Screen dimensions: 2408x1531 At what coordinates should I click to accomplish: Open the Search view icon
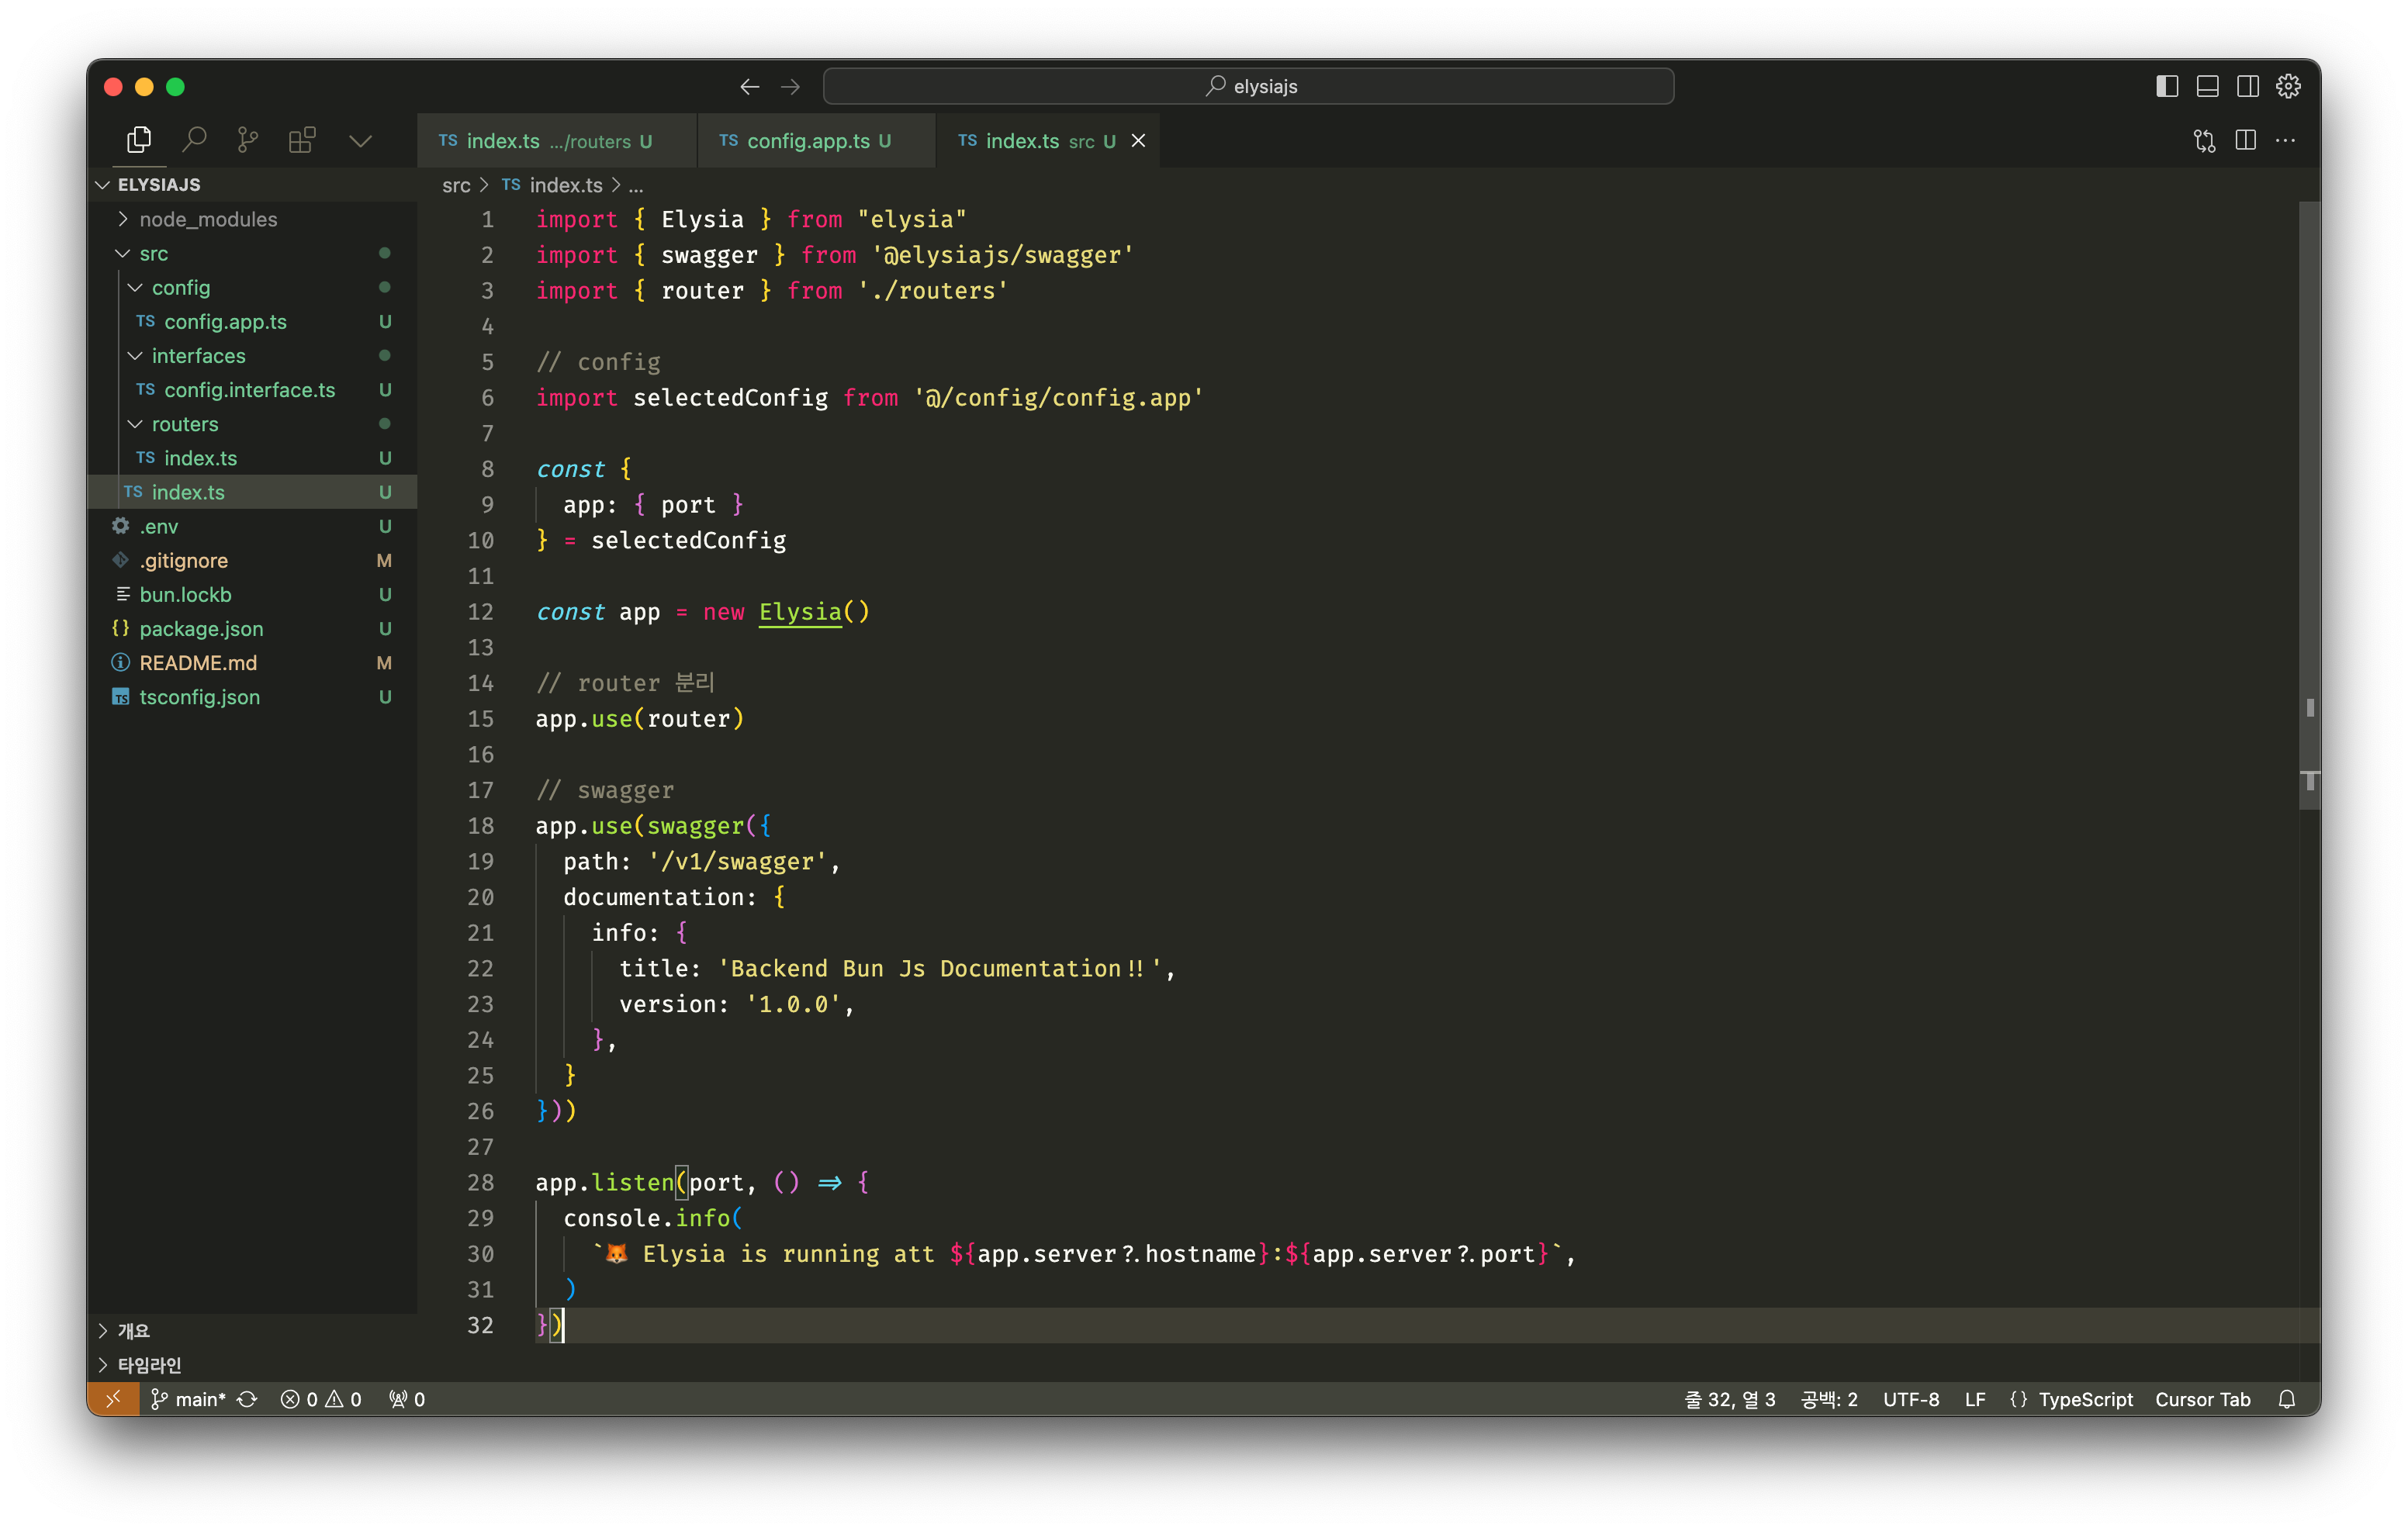coord(194,140)
